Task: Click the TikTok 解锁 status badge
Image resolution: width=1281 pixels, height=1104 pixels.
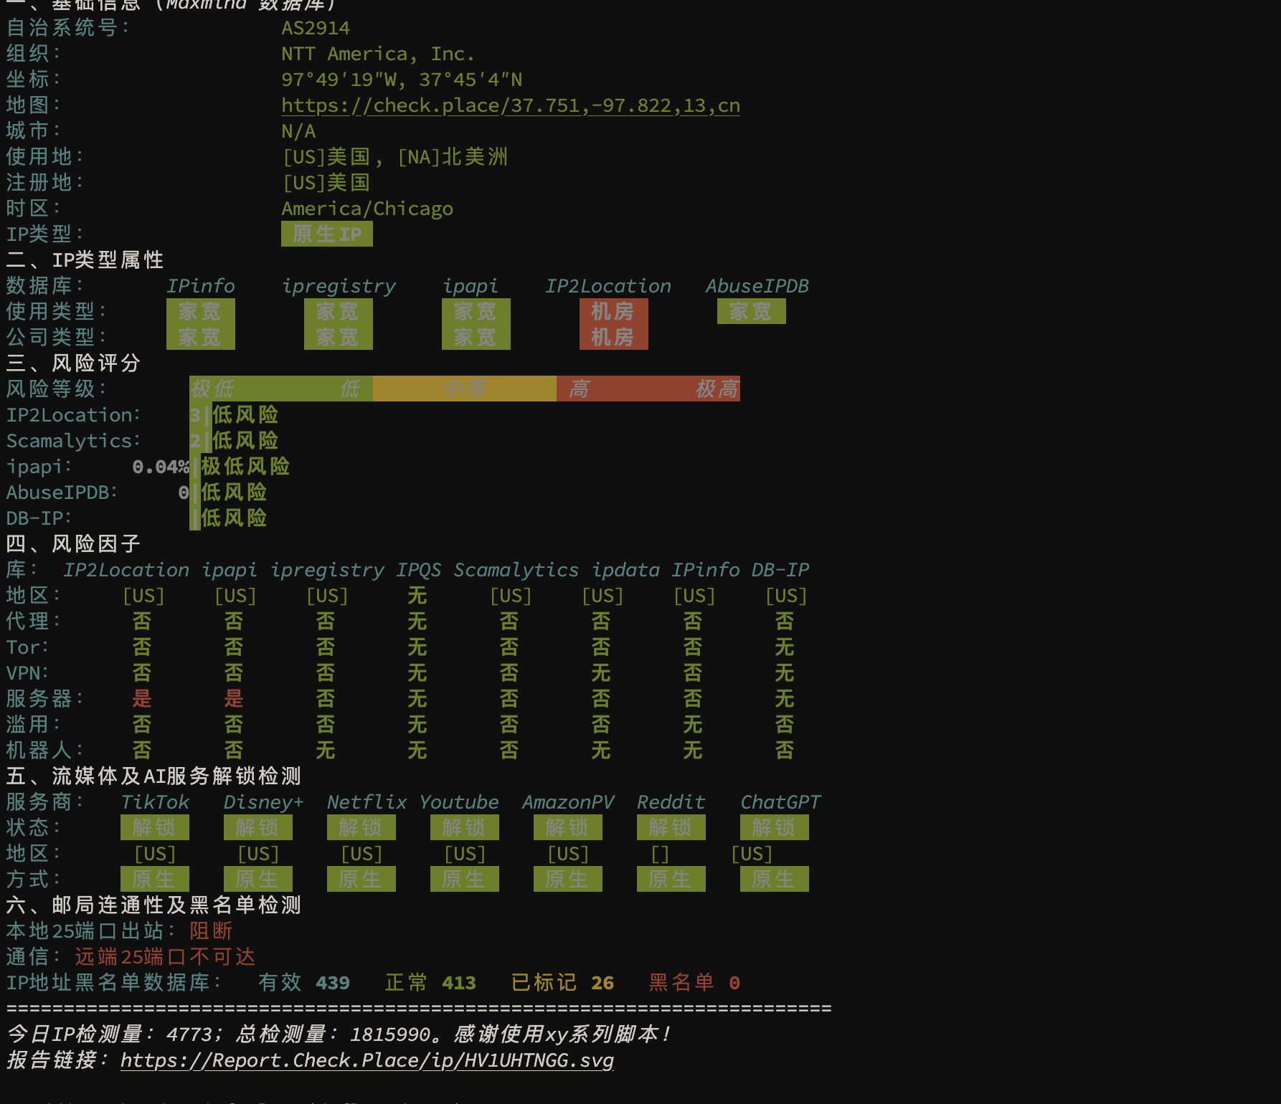Action: 155,827
